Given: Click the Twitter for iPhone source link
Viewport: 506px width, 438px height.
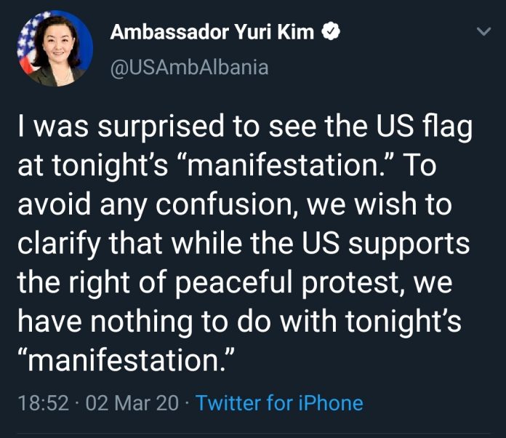Looking at the screenshot, I should 279,402.
